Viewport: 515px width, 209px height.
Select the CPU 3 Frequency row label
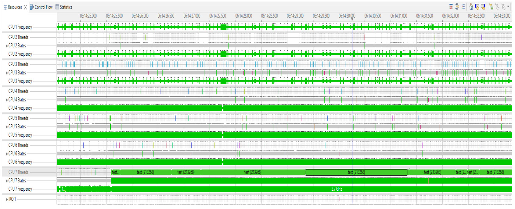tap(20, 81)
